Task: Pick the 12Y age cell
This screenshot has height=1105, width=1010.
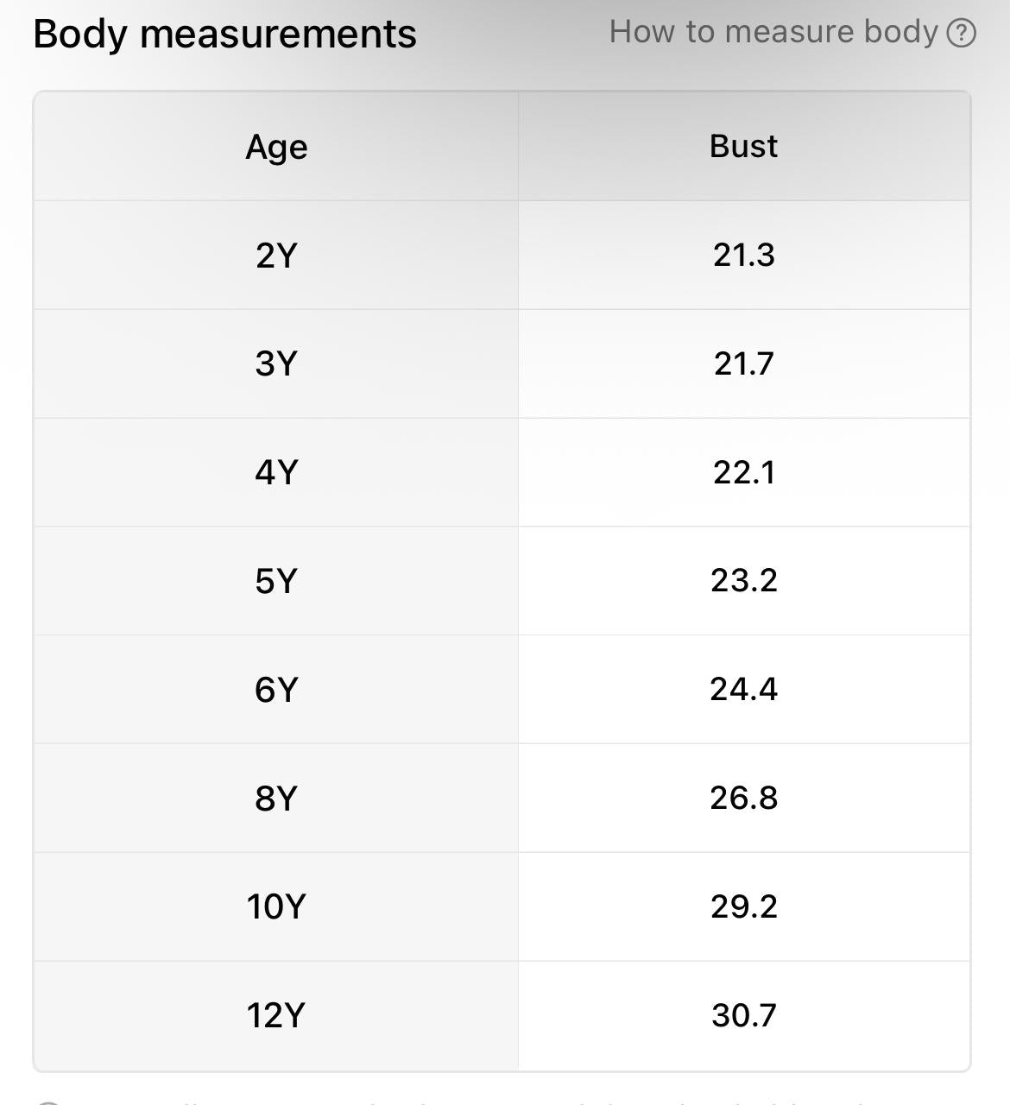Action: pyautogui.click(x=276, y=1015)
